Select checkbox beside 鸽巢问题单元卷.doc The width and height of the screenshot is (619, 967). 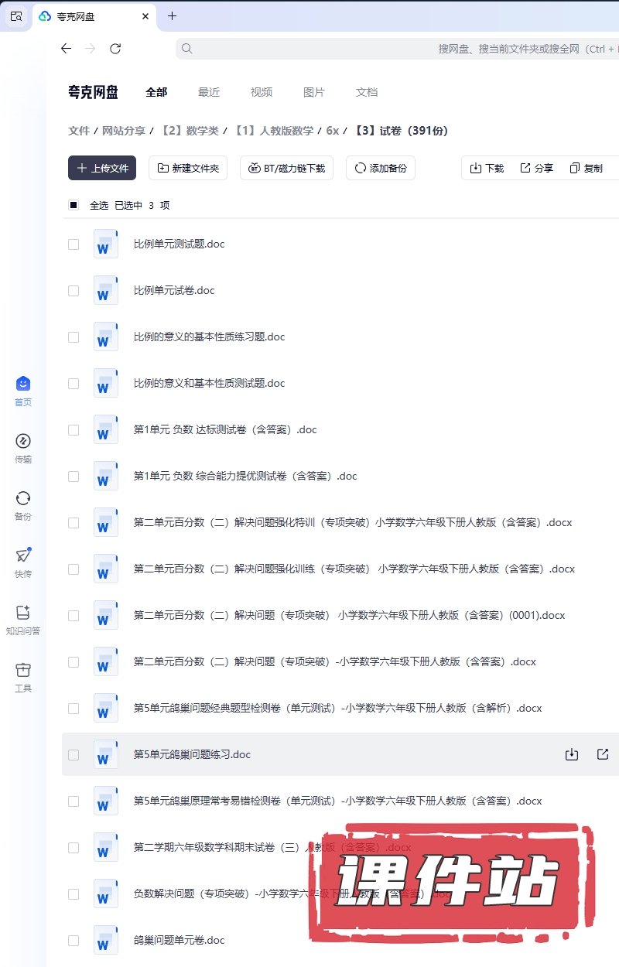click(x=74, y=941)
